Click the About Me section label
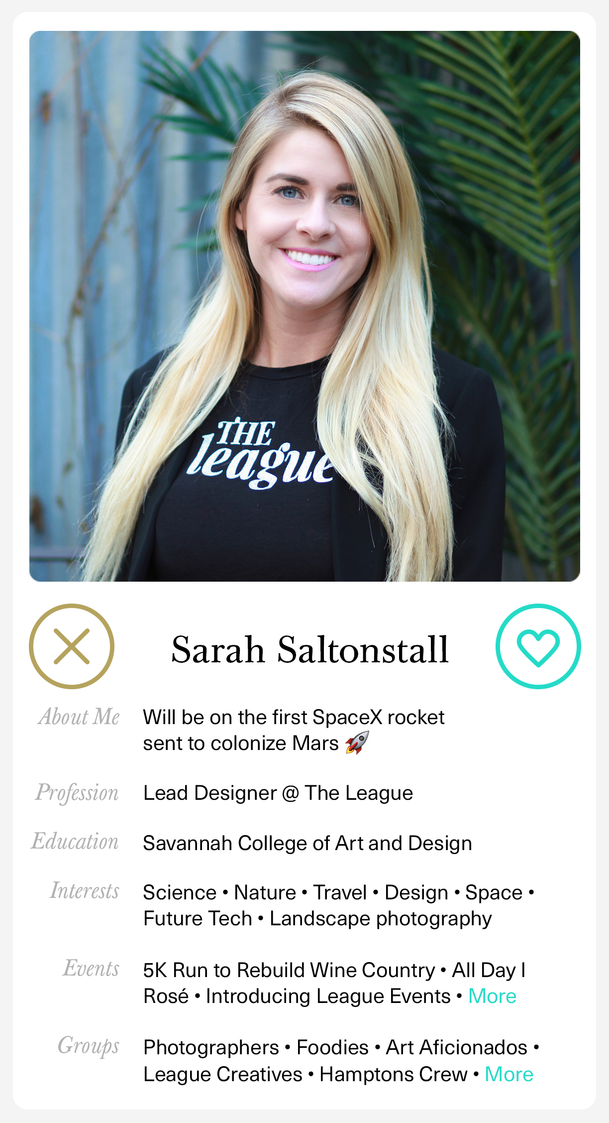Screen dimensions: 609x1123 pos(79,717)
